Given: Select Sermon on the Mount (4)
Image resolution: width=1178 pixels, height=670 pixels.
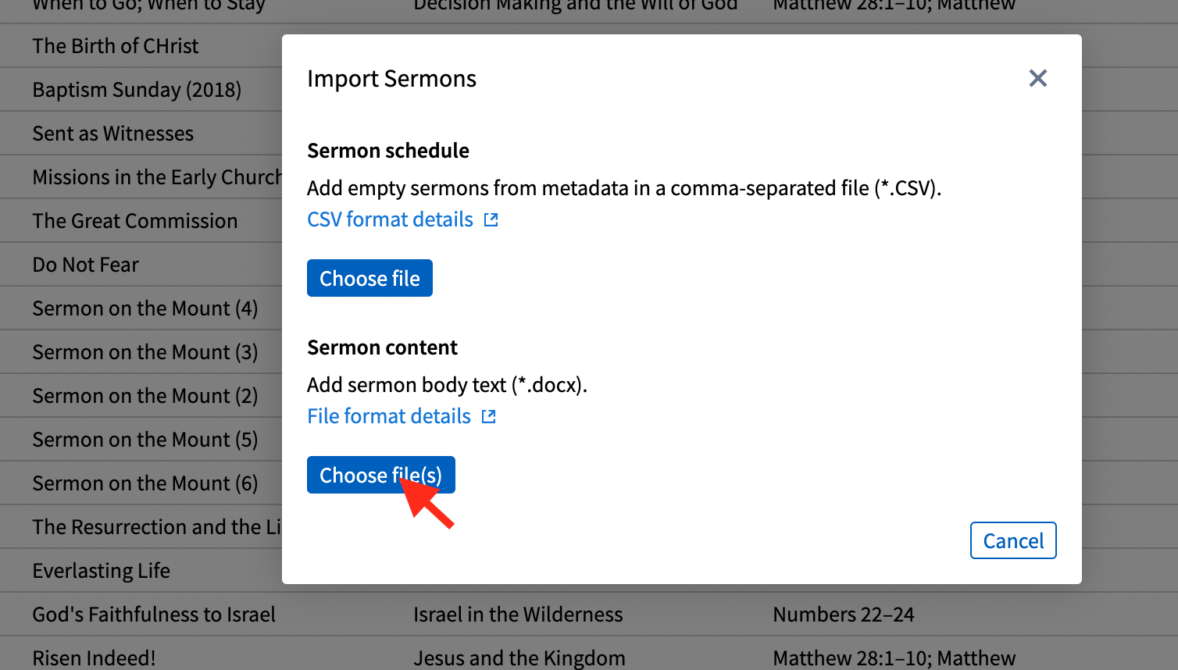Looking at the screenshot, I should point(145,308).
